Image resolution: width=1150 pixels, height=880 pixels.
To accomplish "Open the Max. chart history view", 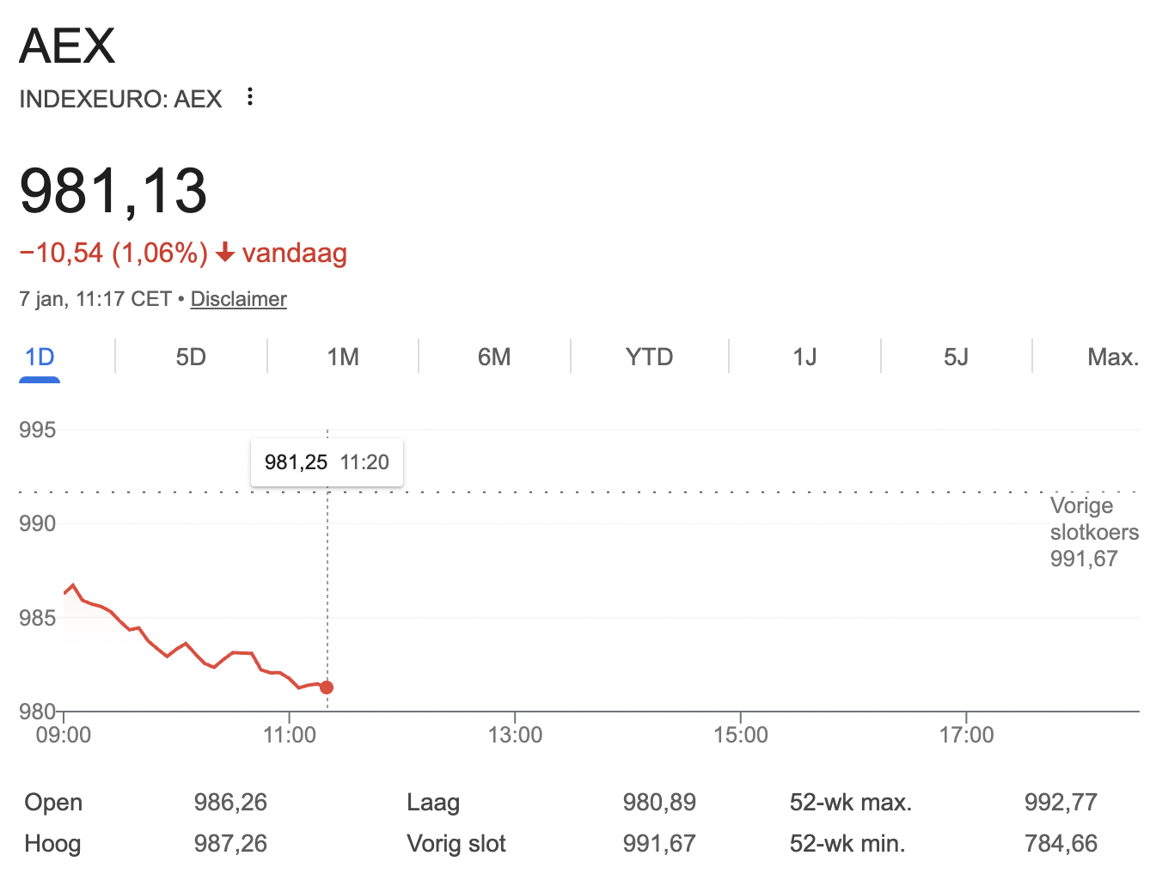I will (1112, 356).
